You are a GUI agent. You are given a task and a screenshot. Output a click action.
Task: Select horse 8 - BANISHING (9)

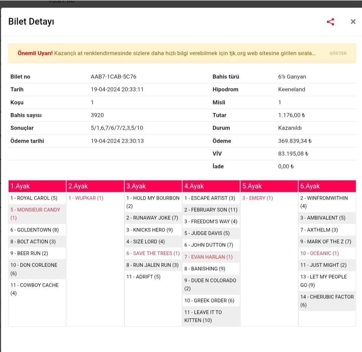(x=211, y=269)
